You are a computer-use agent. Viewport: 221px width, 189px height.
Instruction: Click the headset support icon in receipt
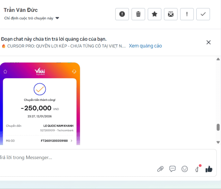[x=74, y=72]
